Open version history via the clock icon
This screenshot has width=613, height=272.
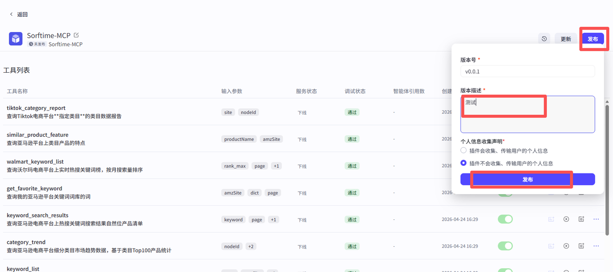[544, 39]
